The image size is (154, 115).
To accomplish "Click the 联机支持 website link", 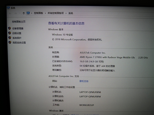I will click(84, 81).
